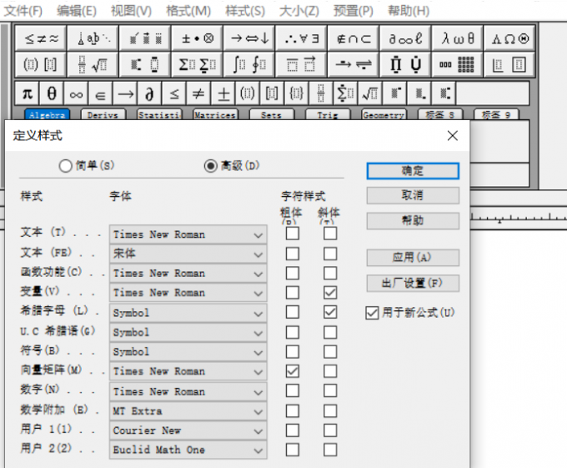
Task: Toggle bold checkbox for 函数功能(C) row
Action: 292,273
